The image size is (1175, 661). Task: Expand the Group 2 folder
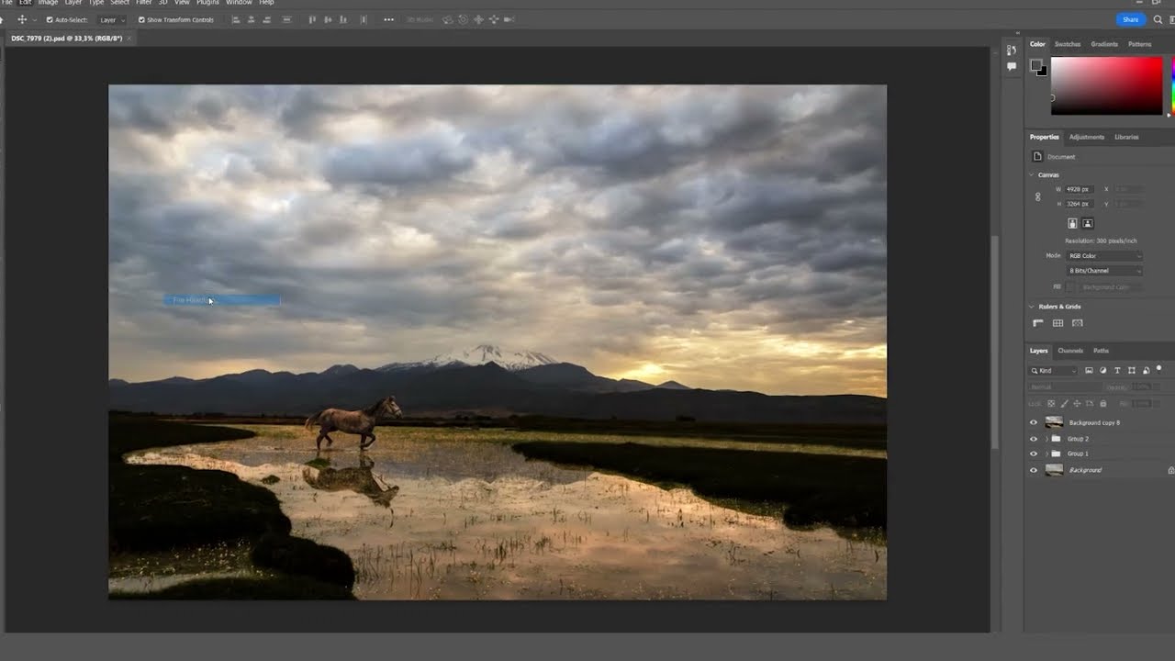[1046, 439]
